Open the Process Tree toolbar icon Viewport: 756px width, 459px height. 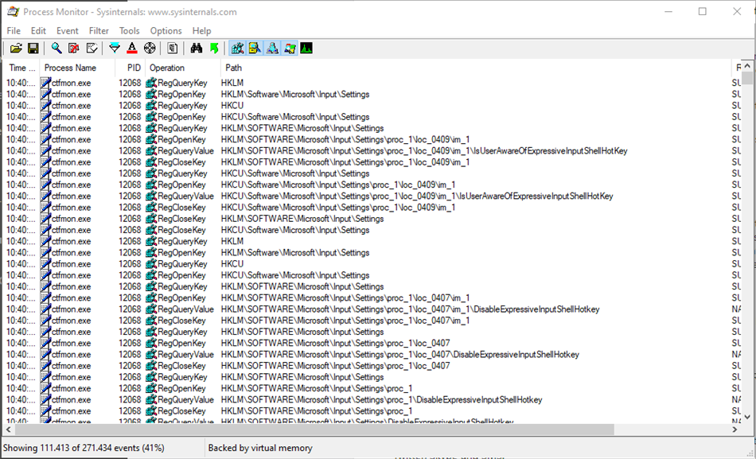(x=172, y=49)
